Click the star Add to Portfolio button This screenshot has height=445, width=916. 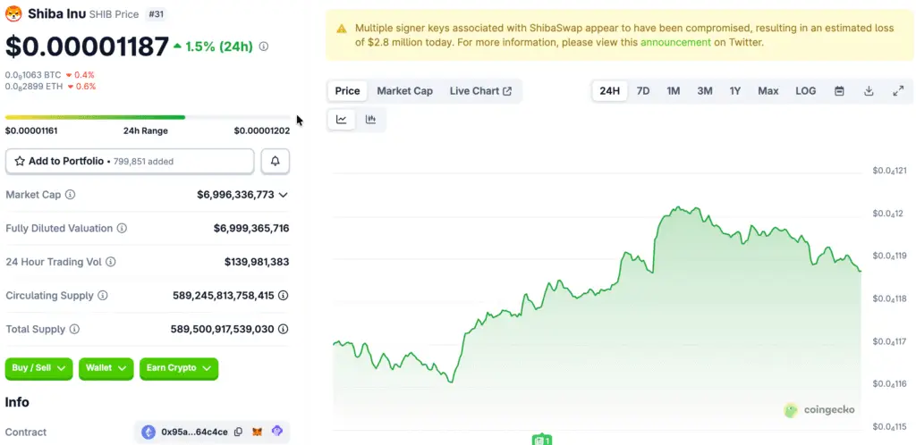tap(130, 162)
